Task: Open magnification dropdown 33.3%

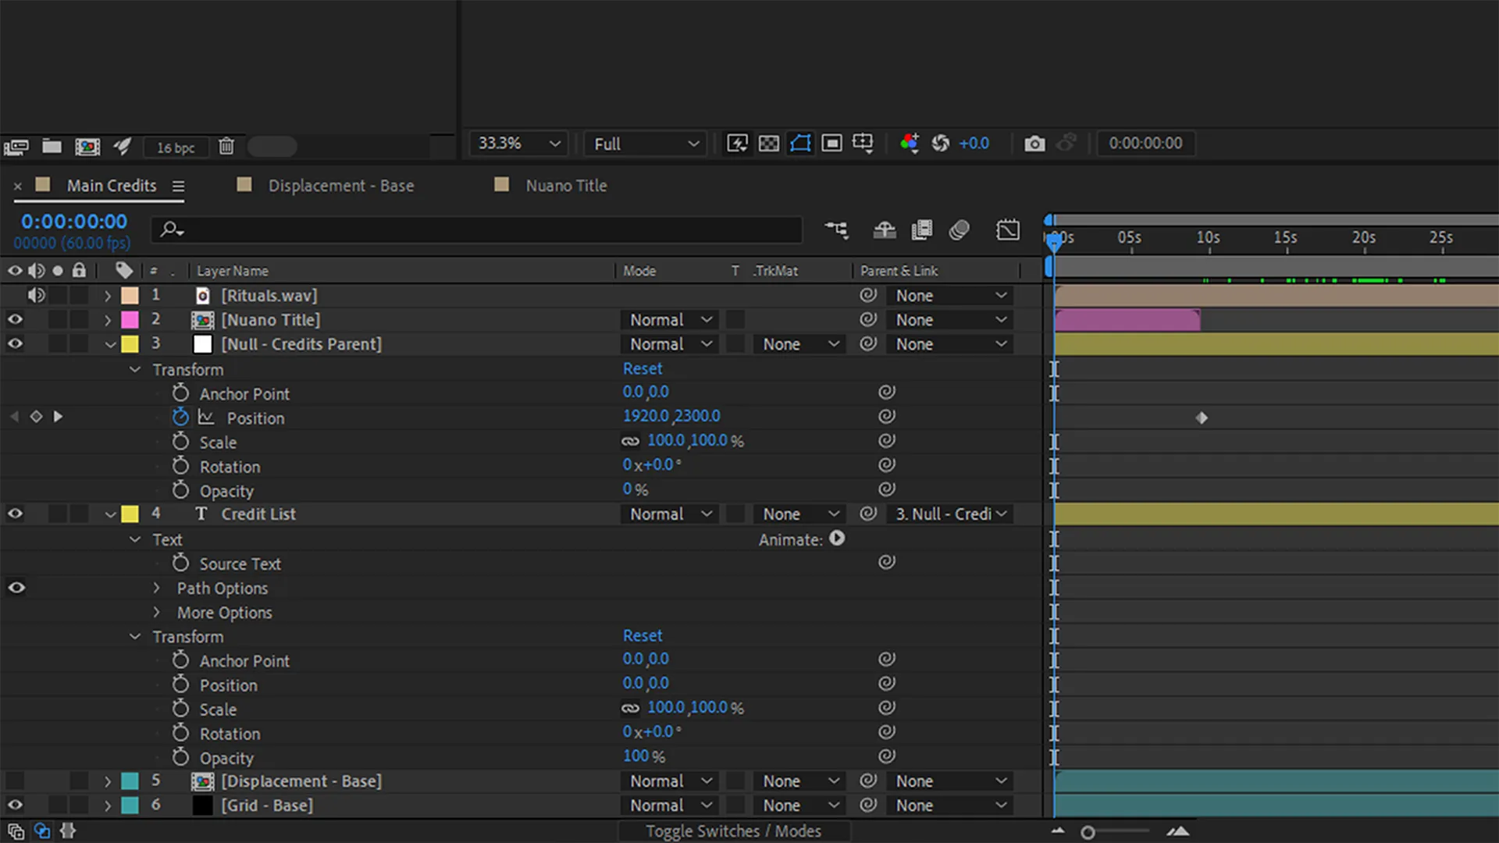Action: pyautogui.click(x=518, y=144)
